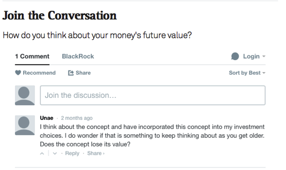Click the Disqus speech bubble icon
Screen dimensions: 286x170
click(x=235, y=56)
